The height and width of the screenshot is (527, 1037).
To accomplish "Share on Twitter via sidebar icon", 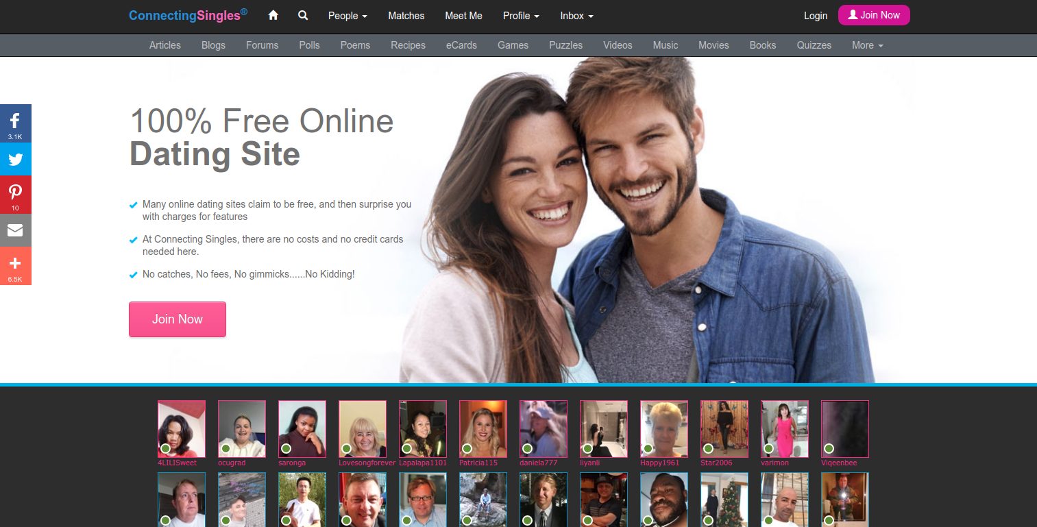I will pos(15,160).
